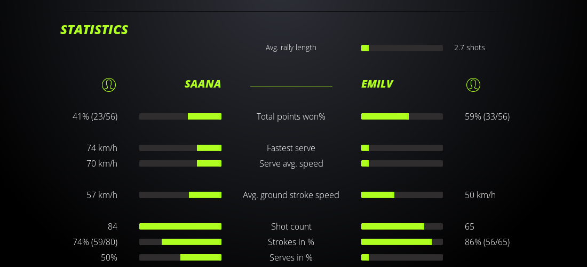Click EmilV's Serve avg. speed bar

[402, 163]
